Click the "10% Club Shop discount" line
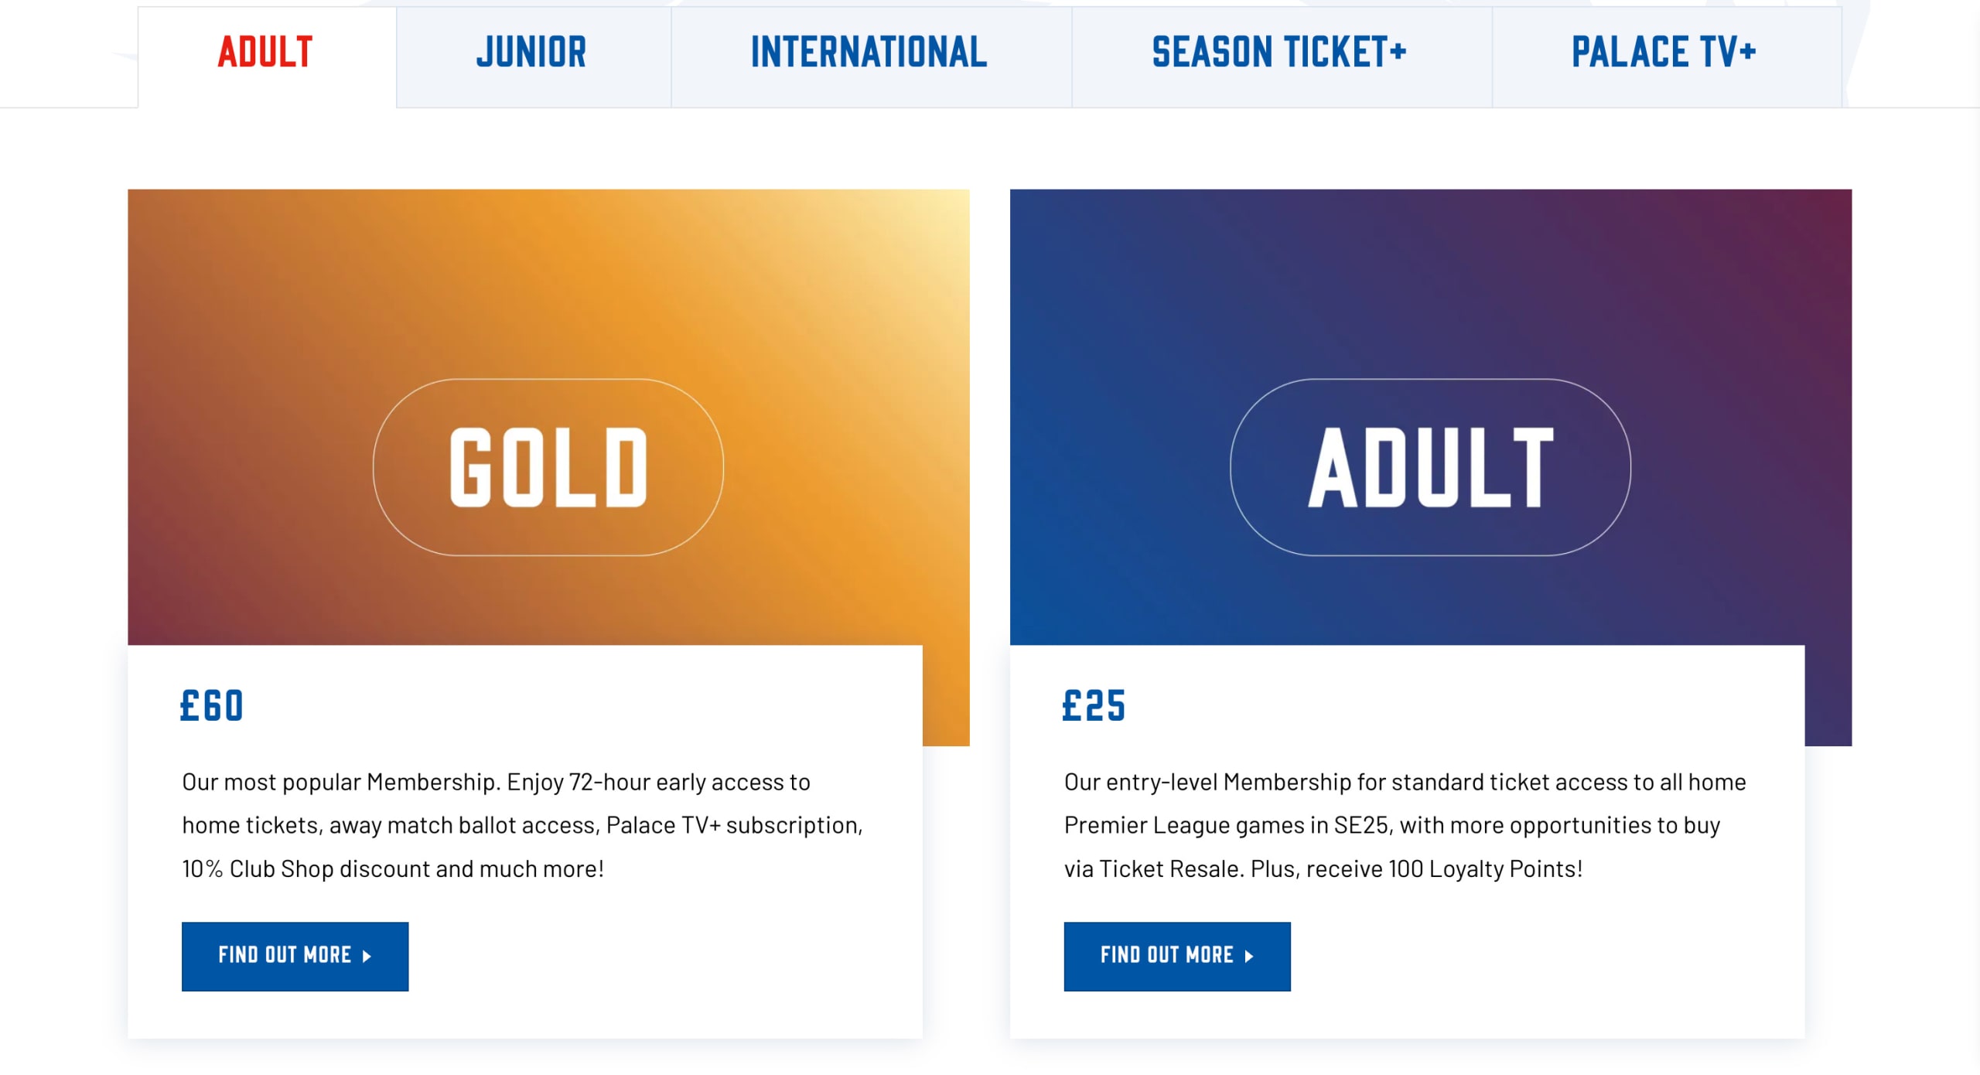Viewport: 1980px width, 1075px height. (393, 869)
